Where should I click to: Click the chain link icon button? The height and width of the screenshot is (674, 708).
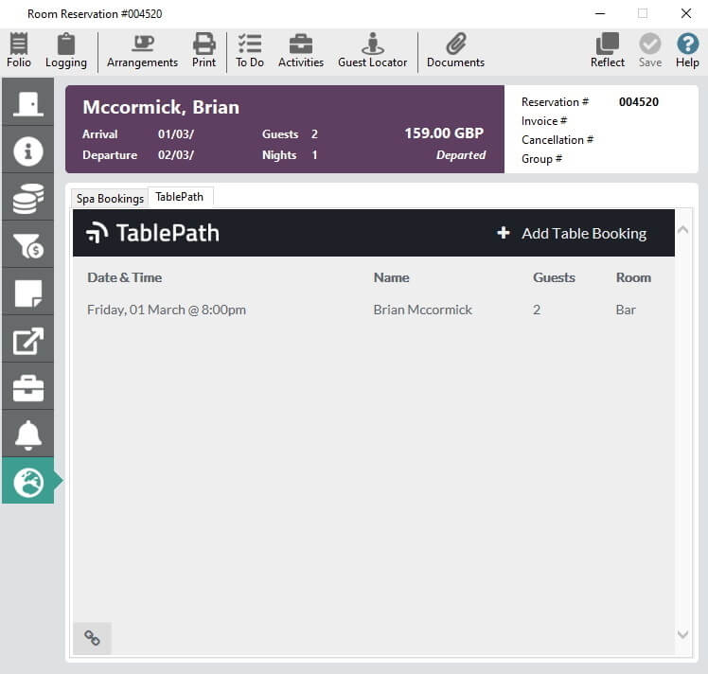[92, 638]
